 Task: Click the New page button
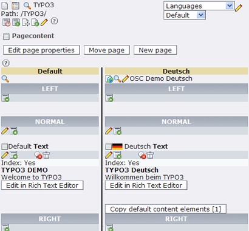[155, 50]
